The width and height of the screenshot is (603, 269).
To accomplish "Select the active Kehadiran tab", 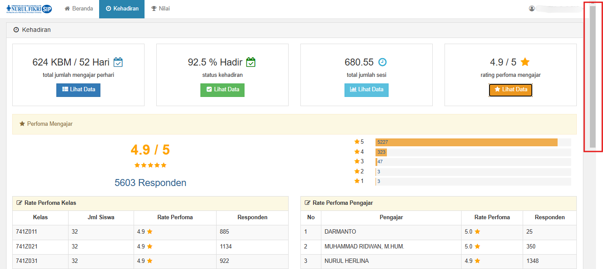I will point(122,9).
